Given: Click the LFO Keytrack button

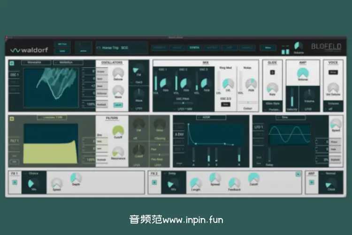Looking at the screenshot, I should click(335, 160).
